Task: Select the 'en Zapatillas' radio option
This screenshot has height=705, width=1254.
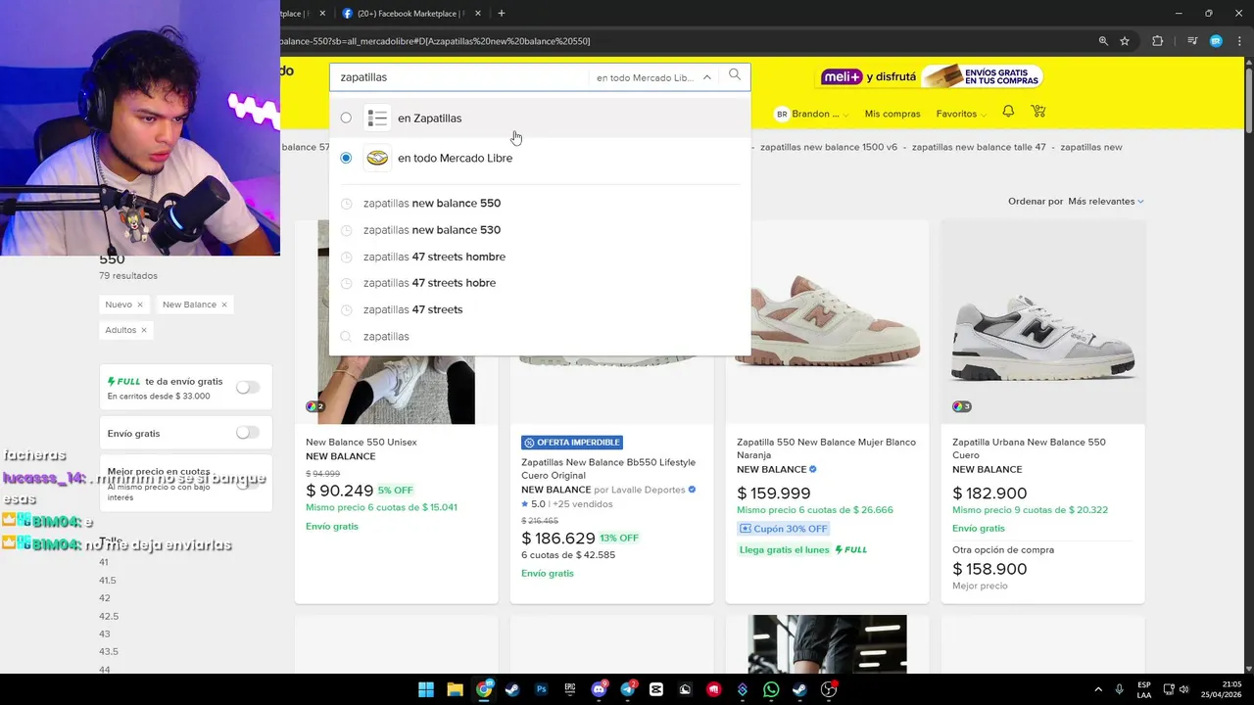Action: click(346, 117)
